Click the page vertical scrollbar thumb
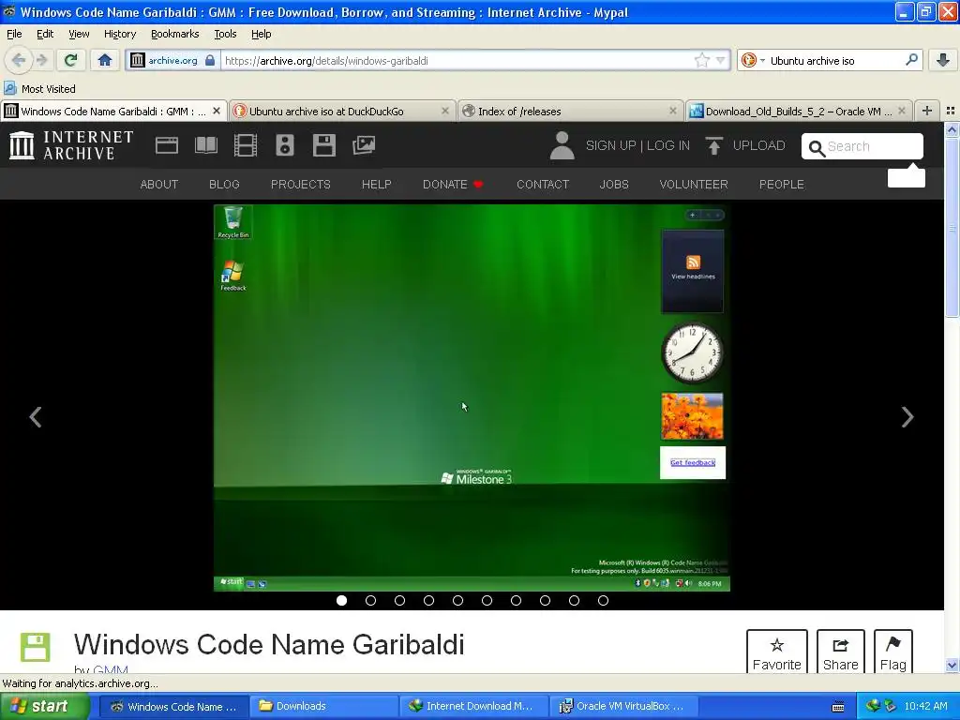Viewport: 960px width, 720px height. pos(952,228)
